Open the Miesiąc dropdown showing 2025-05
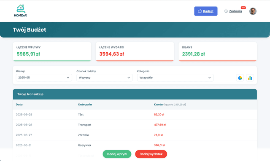Screen dimensions: 270x161 coord(44,78)
